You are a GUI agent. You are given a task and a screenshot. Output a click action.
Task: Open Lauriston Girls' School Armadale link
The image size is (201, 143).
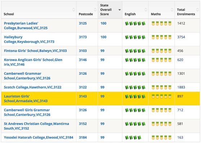point(26,98)
